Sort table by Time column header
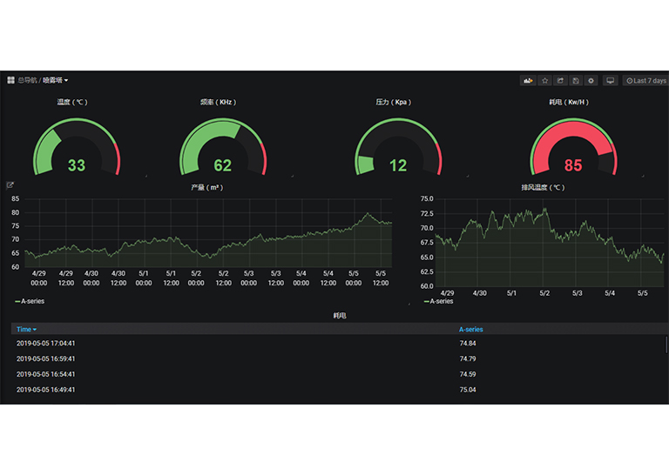The height and width of the screenshot is (475, 669). (26, 330)
